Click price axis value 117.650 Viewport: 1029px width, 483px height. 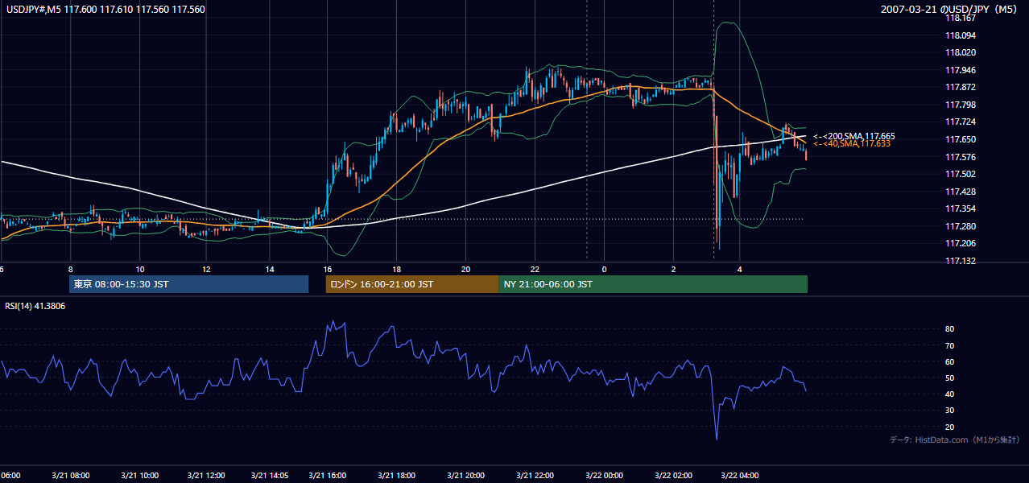961,139
